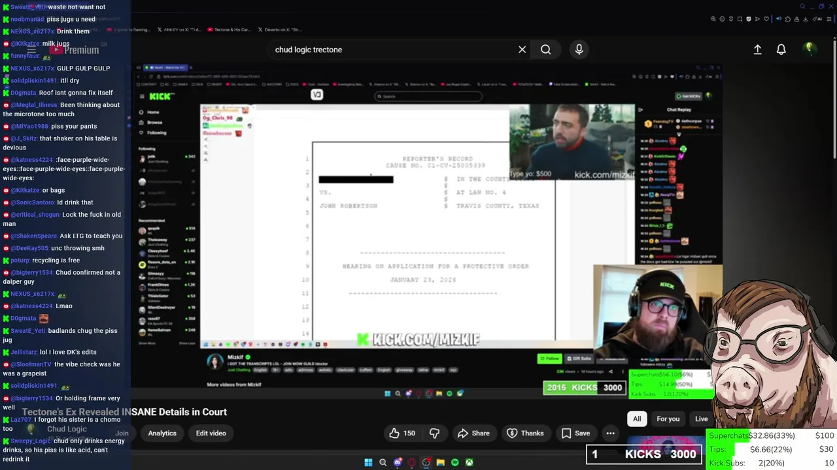Select the 'Live' filter chip
Viewport: 837px width, 470px height.
[x=701, y=418]
